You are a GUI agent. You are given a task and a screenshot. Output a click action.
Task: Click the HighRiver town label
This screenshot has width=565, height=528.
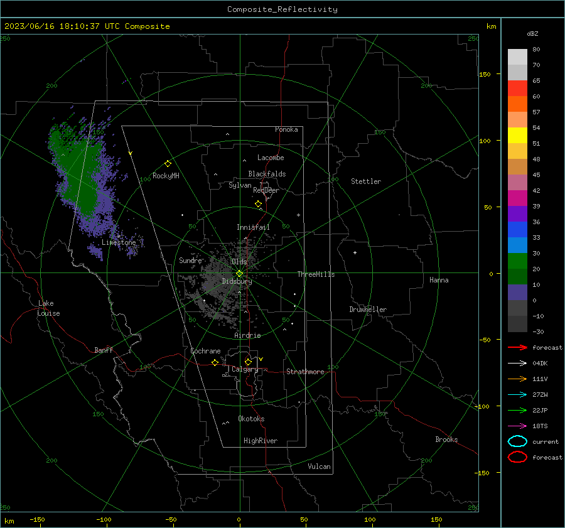coord(261,441)
